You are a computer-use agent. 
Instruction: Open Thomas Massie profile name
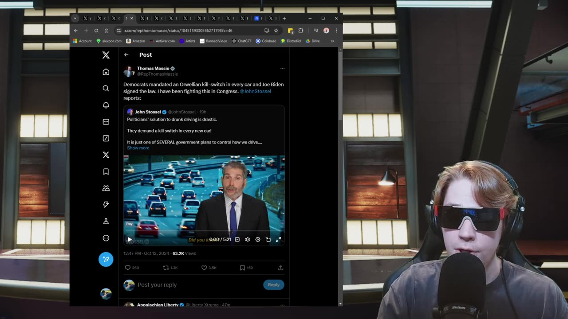[153, 68]
